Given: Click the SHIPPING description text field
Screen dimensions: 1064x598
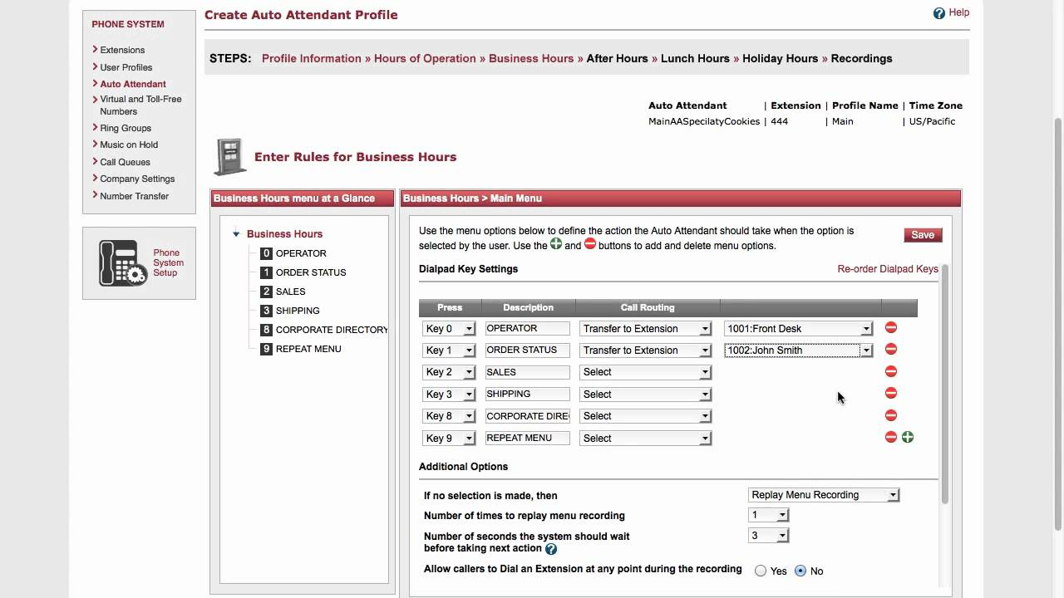Looking at the screenshot, I should tap(528, 394).
